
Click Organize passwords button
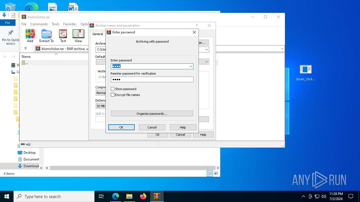(152, 114)
